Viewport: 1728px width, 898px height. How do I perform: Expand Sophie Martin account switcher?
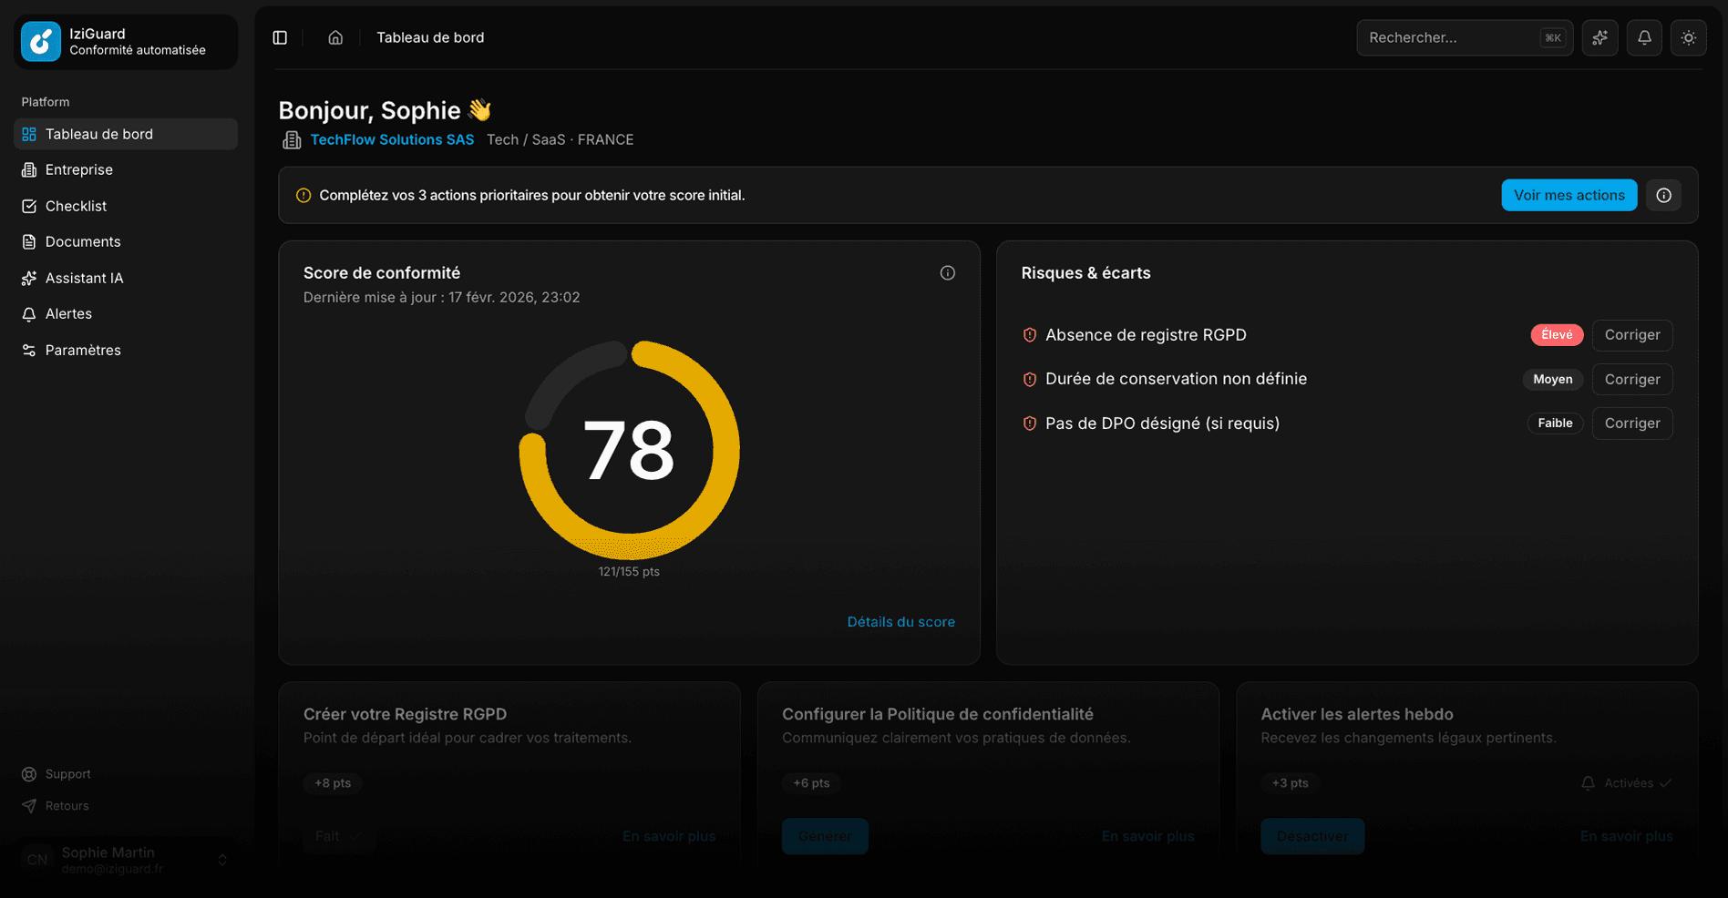point(221,860)
